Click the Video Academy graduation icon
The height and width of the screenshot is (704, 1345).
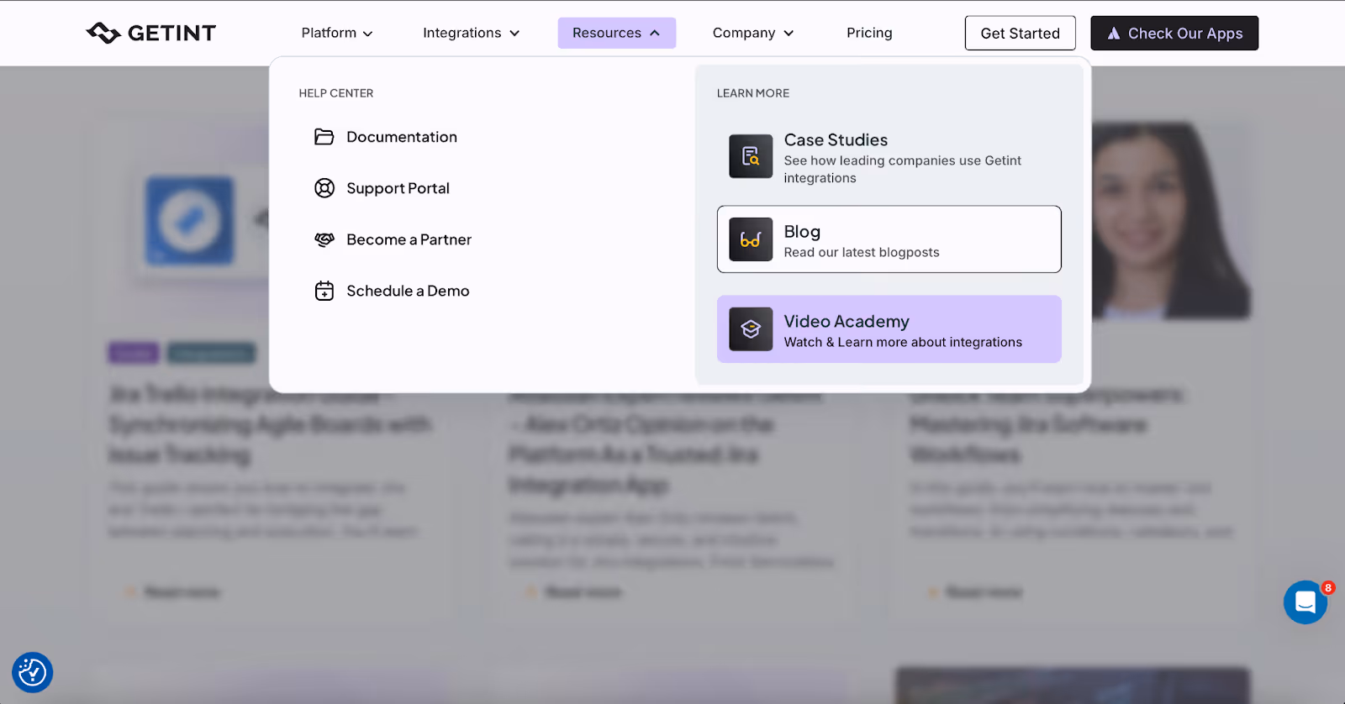[751, 329]
